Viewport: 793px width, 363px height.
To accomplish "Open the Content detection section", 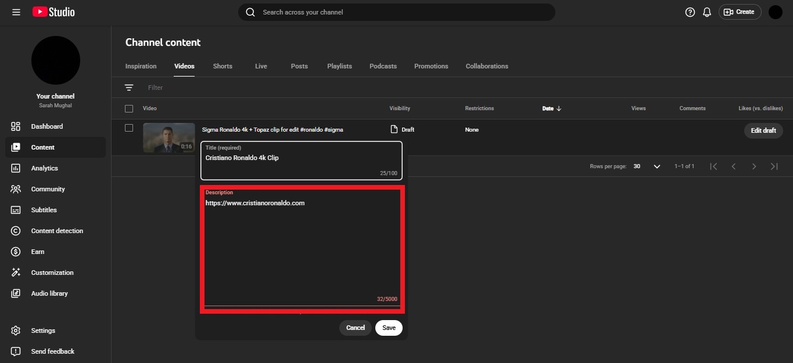I will (56, 231).
